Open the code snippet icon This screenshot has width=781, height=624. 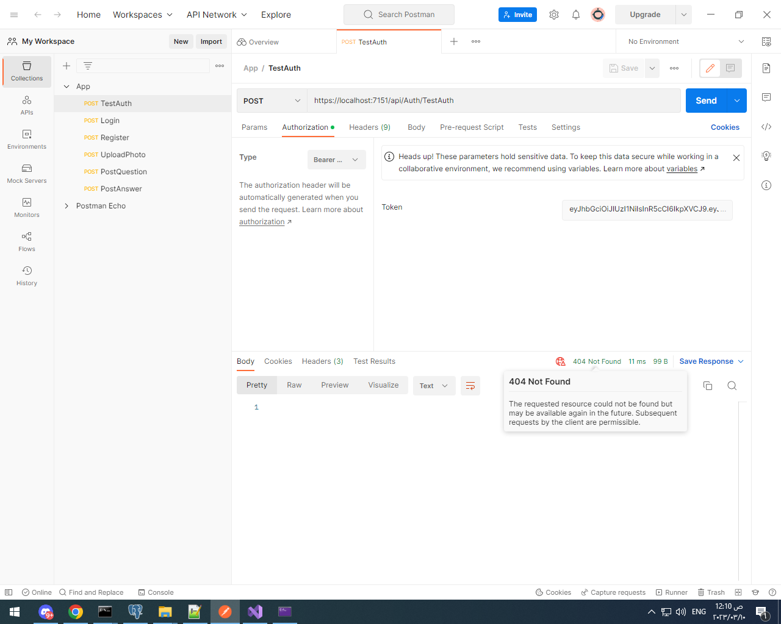coord(766,127)
